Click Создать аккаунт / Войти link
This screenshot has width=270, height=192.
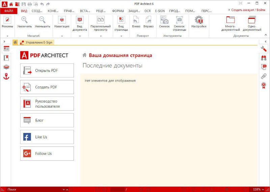[x=248, y=10]
